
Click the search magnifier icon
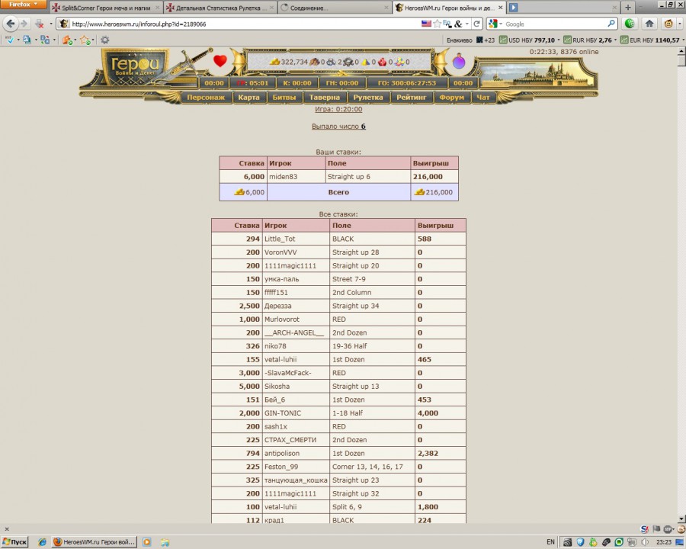click(611, 24)
